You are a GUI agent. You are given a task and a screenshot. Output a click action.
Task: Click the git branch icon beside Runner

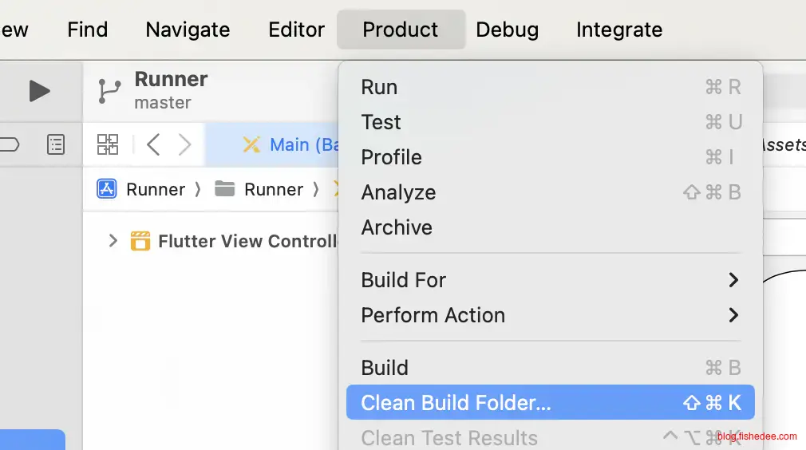click(109, 91)
